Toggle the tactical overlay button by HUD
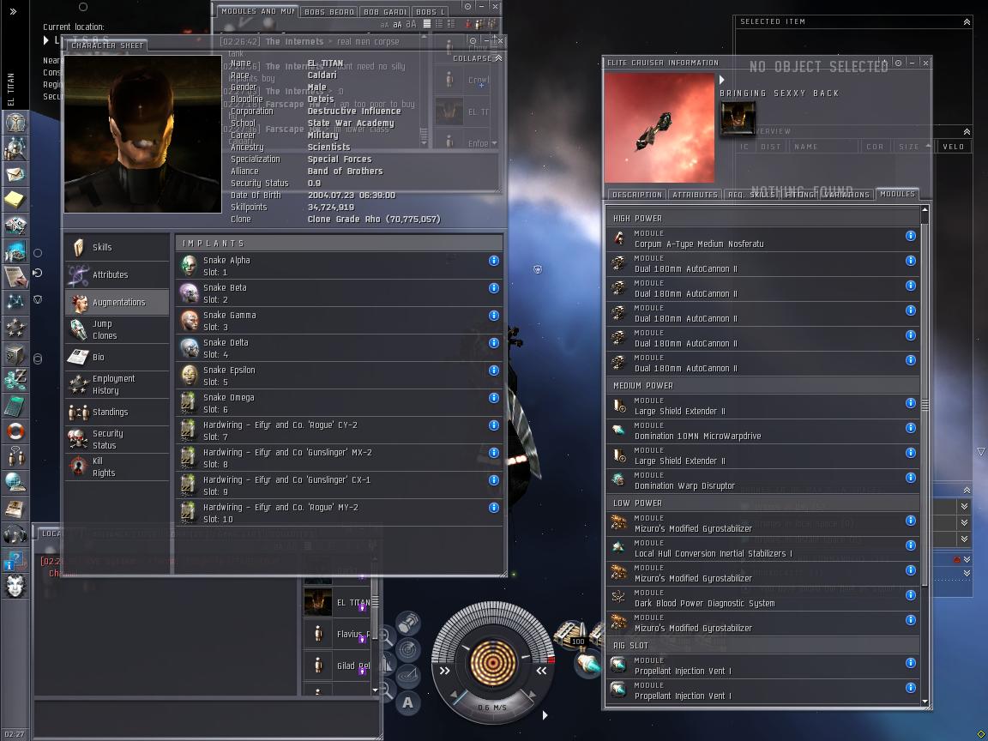The width and height of the screenshot is (988, 741). point(408,675)
